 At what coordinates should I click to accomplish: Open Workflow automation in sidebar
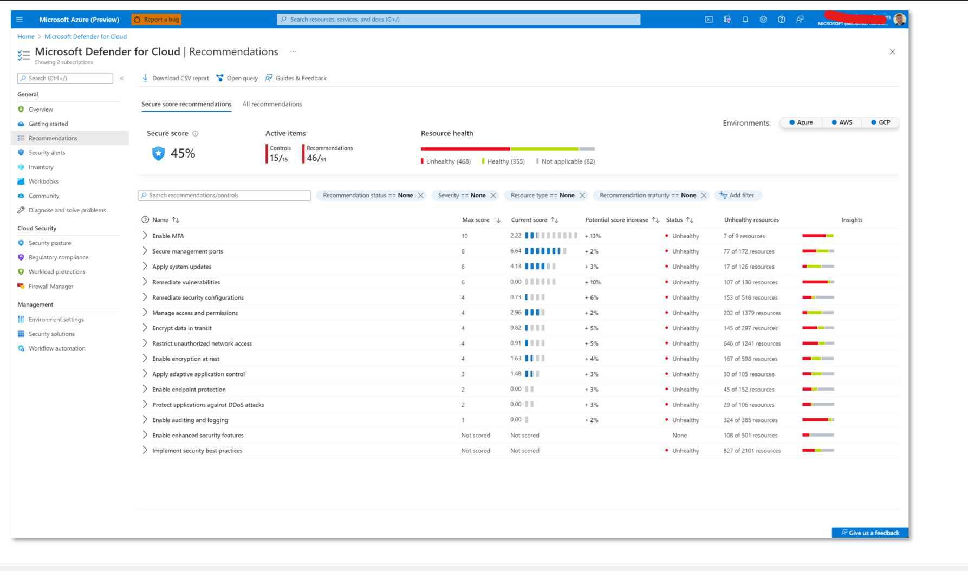point(57,349)
